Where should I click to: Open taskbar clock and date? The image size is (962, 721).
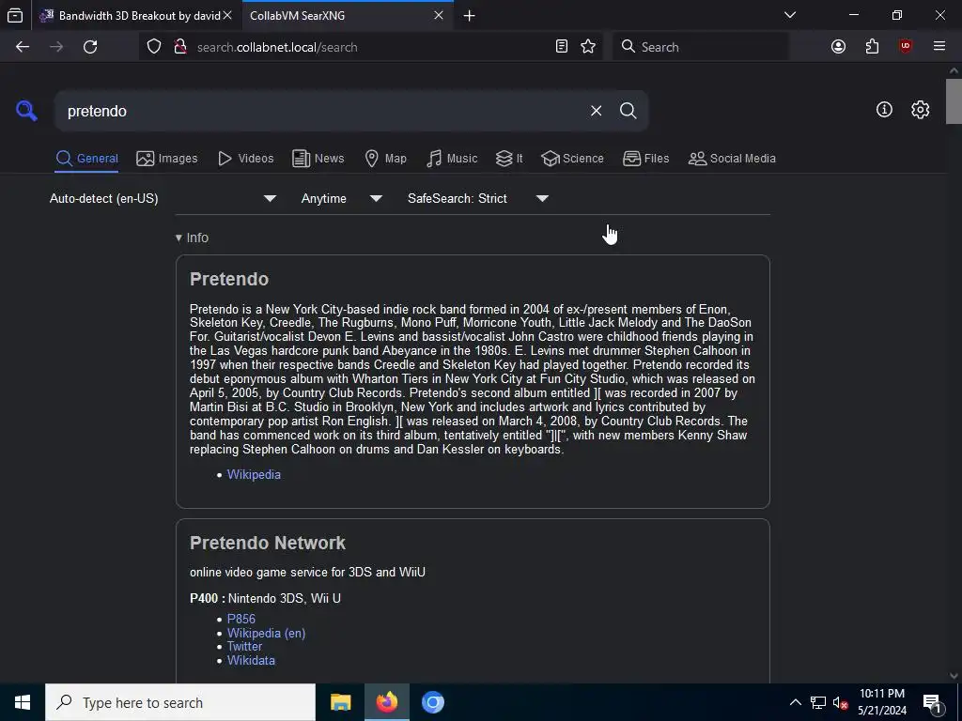click(x=881, y=702)
